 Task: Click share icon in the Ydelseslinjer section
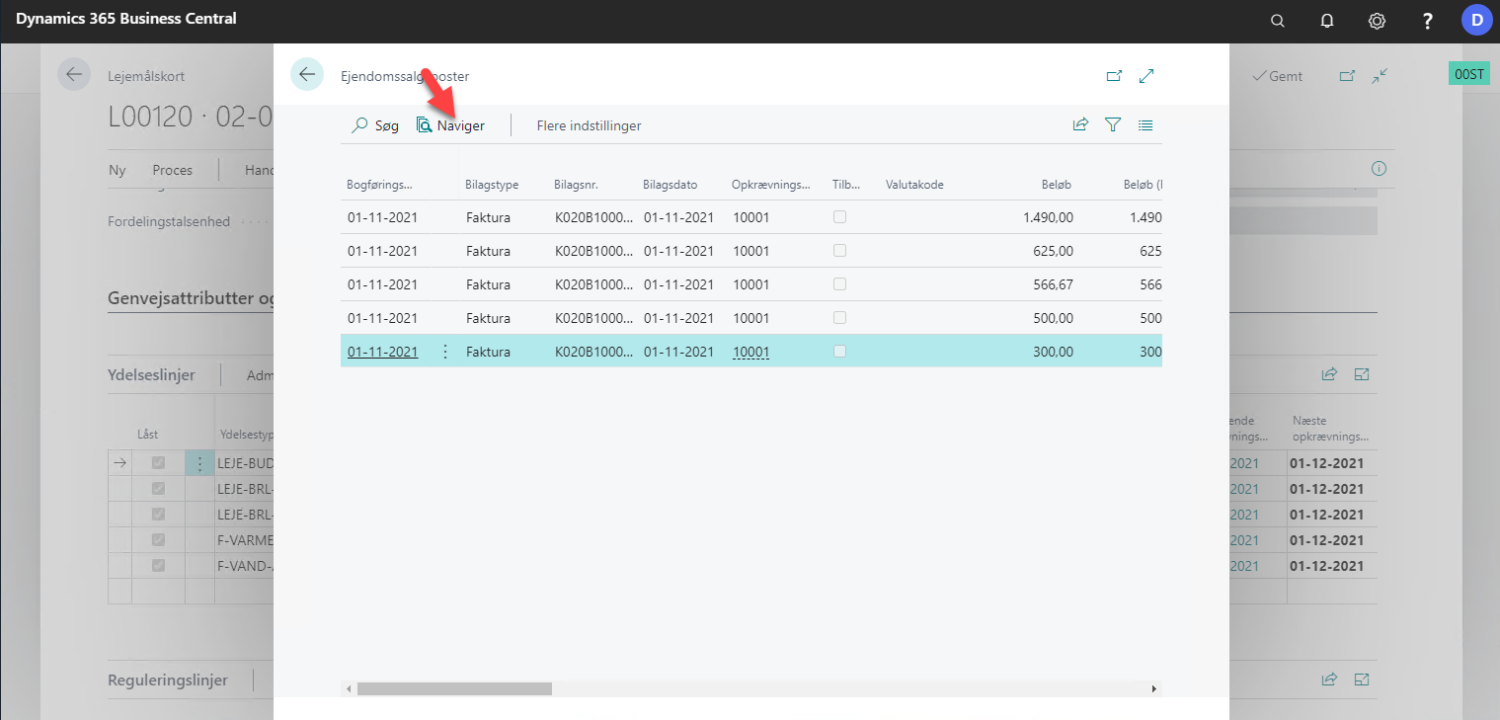1329,374
